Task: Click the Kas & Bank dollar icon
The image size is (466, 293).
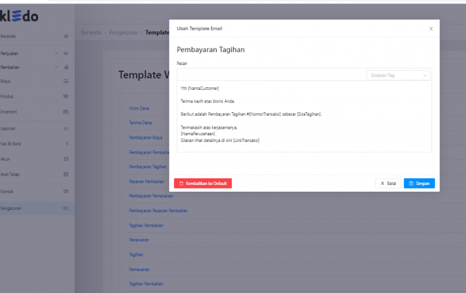Action: tap(66, 144)
